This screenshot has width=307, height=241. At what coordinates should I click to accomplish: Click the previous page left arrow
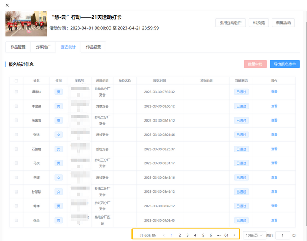pyautogui.click(x=164, y=235)
